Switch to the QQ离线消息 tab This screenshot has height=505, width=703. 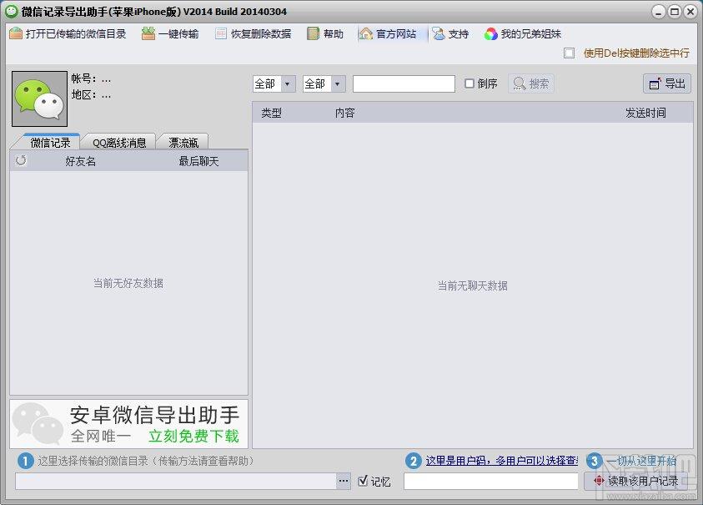pos(119,143)
